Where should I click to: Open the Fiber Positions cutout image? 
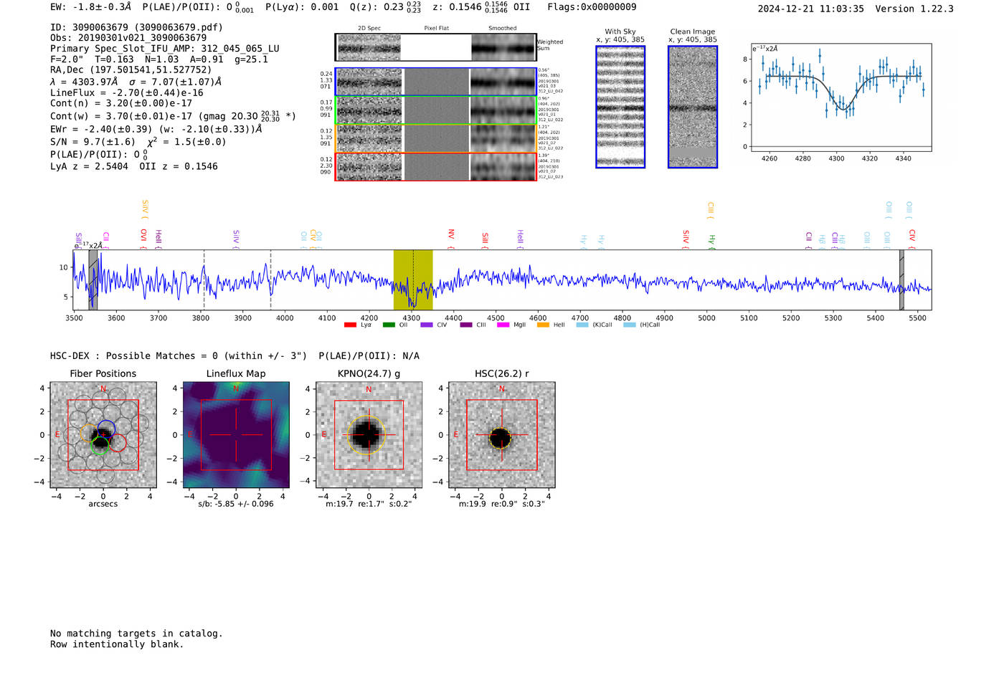pos(103,435)
